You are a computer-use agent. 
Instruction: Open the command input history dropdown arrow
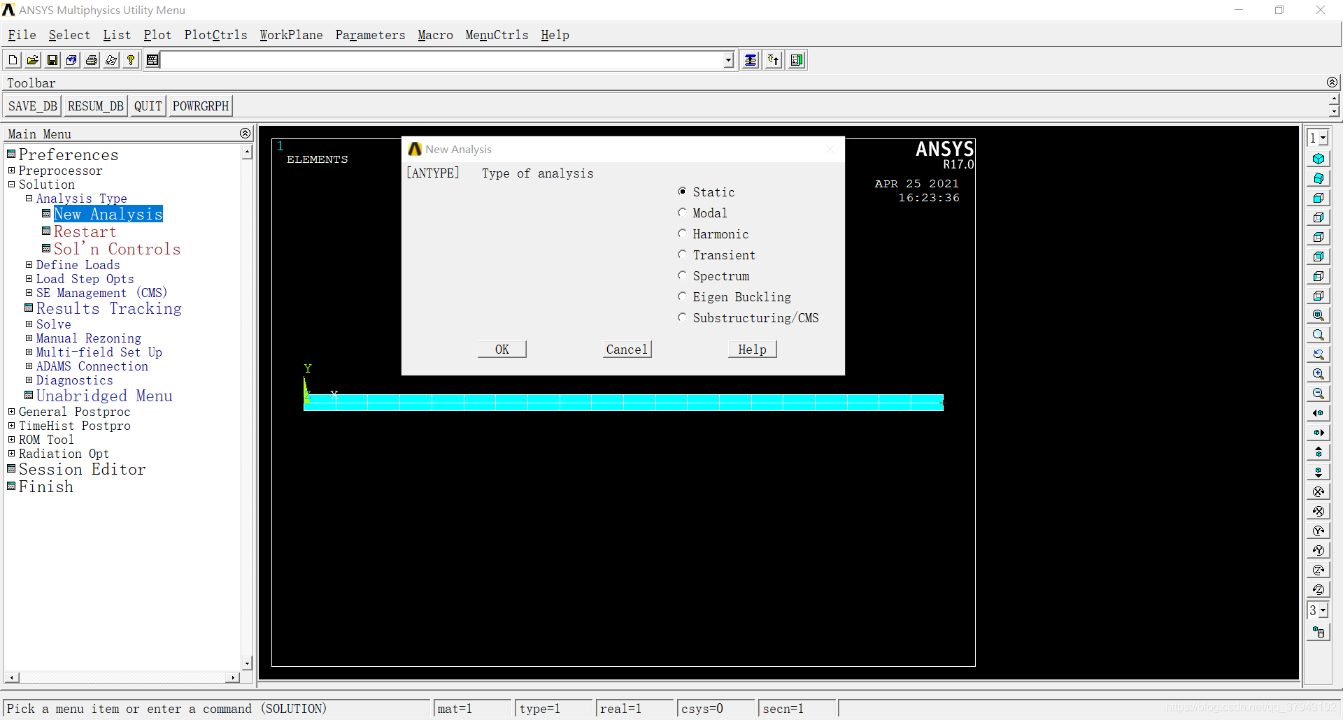coord(728,60)
